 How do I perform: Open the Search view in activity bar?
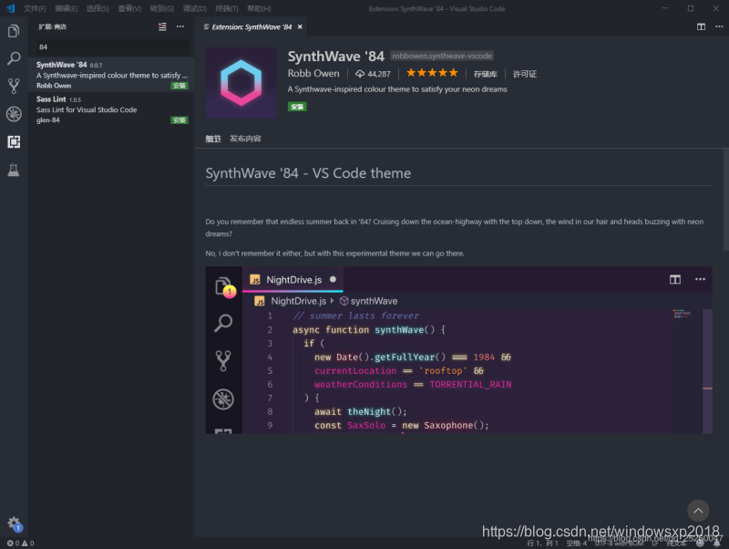(x=14, y=58)
